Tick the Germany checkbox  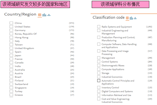click(11, 30)
